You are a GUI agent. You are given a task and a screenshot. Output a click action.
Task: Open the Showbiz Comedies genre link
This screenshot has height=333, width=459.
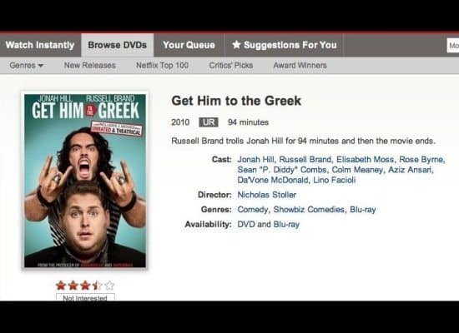tap(309, 210)
